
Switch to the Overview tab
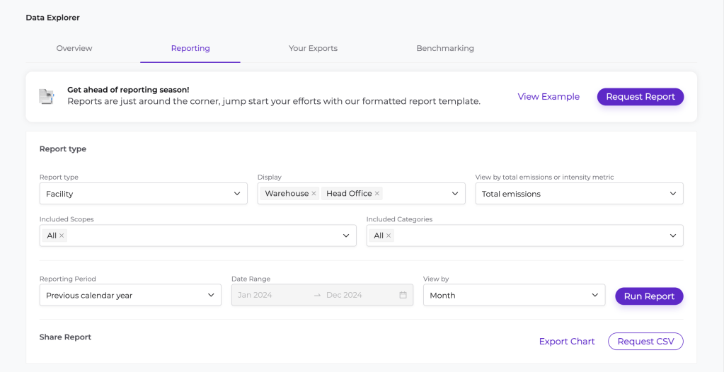(74, 49)
